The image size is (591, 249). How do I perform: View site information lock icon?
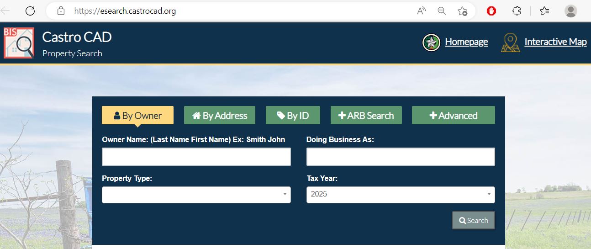point(61,11)
